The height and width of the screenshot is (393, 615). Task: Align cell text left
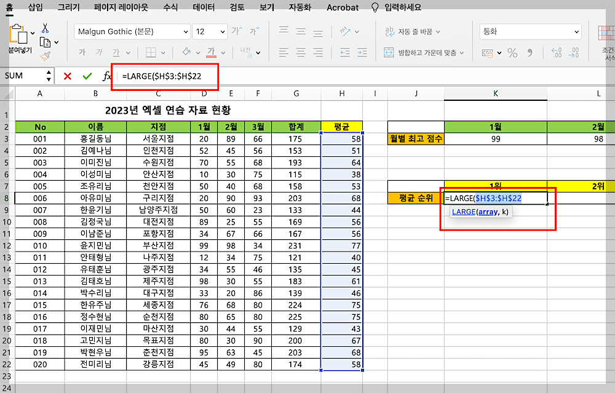click(x=284, y=52)
